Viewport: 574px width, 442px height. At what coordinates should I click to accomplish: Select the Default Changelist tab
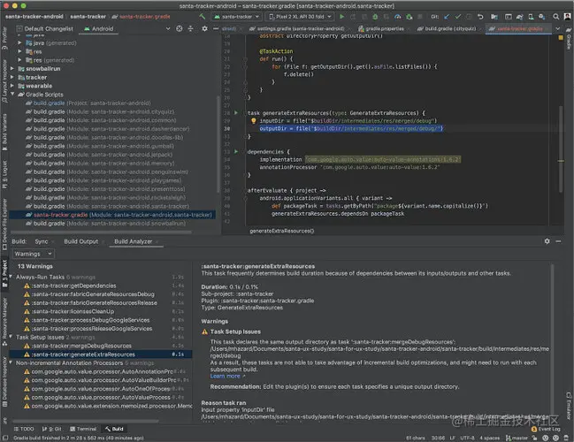(x=44, y=28)
